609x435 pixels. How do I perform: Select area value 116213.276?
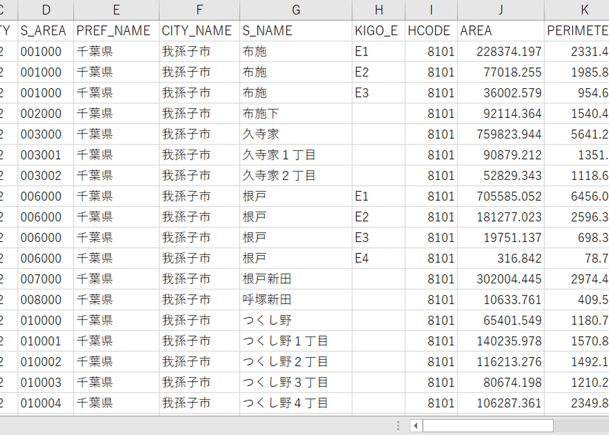tap(501, 362)
